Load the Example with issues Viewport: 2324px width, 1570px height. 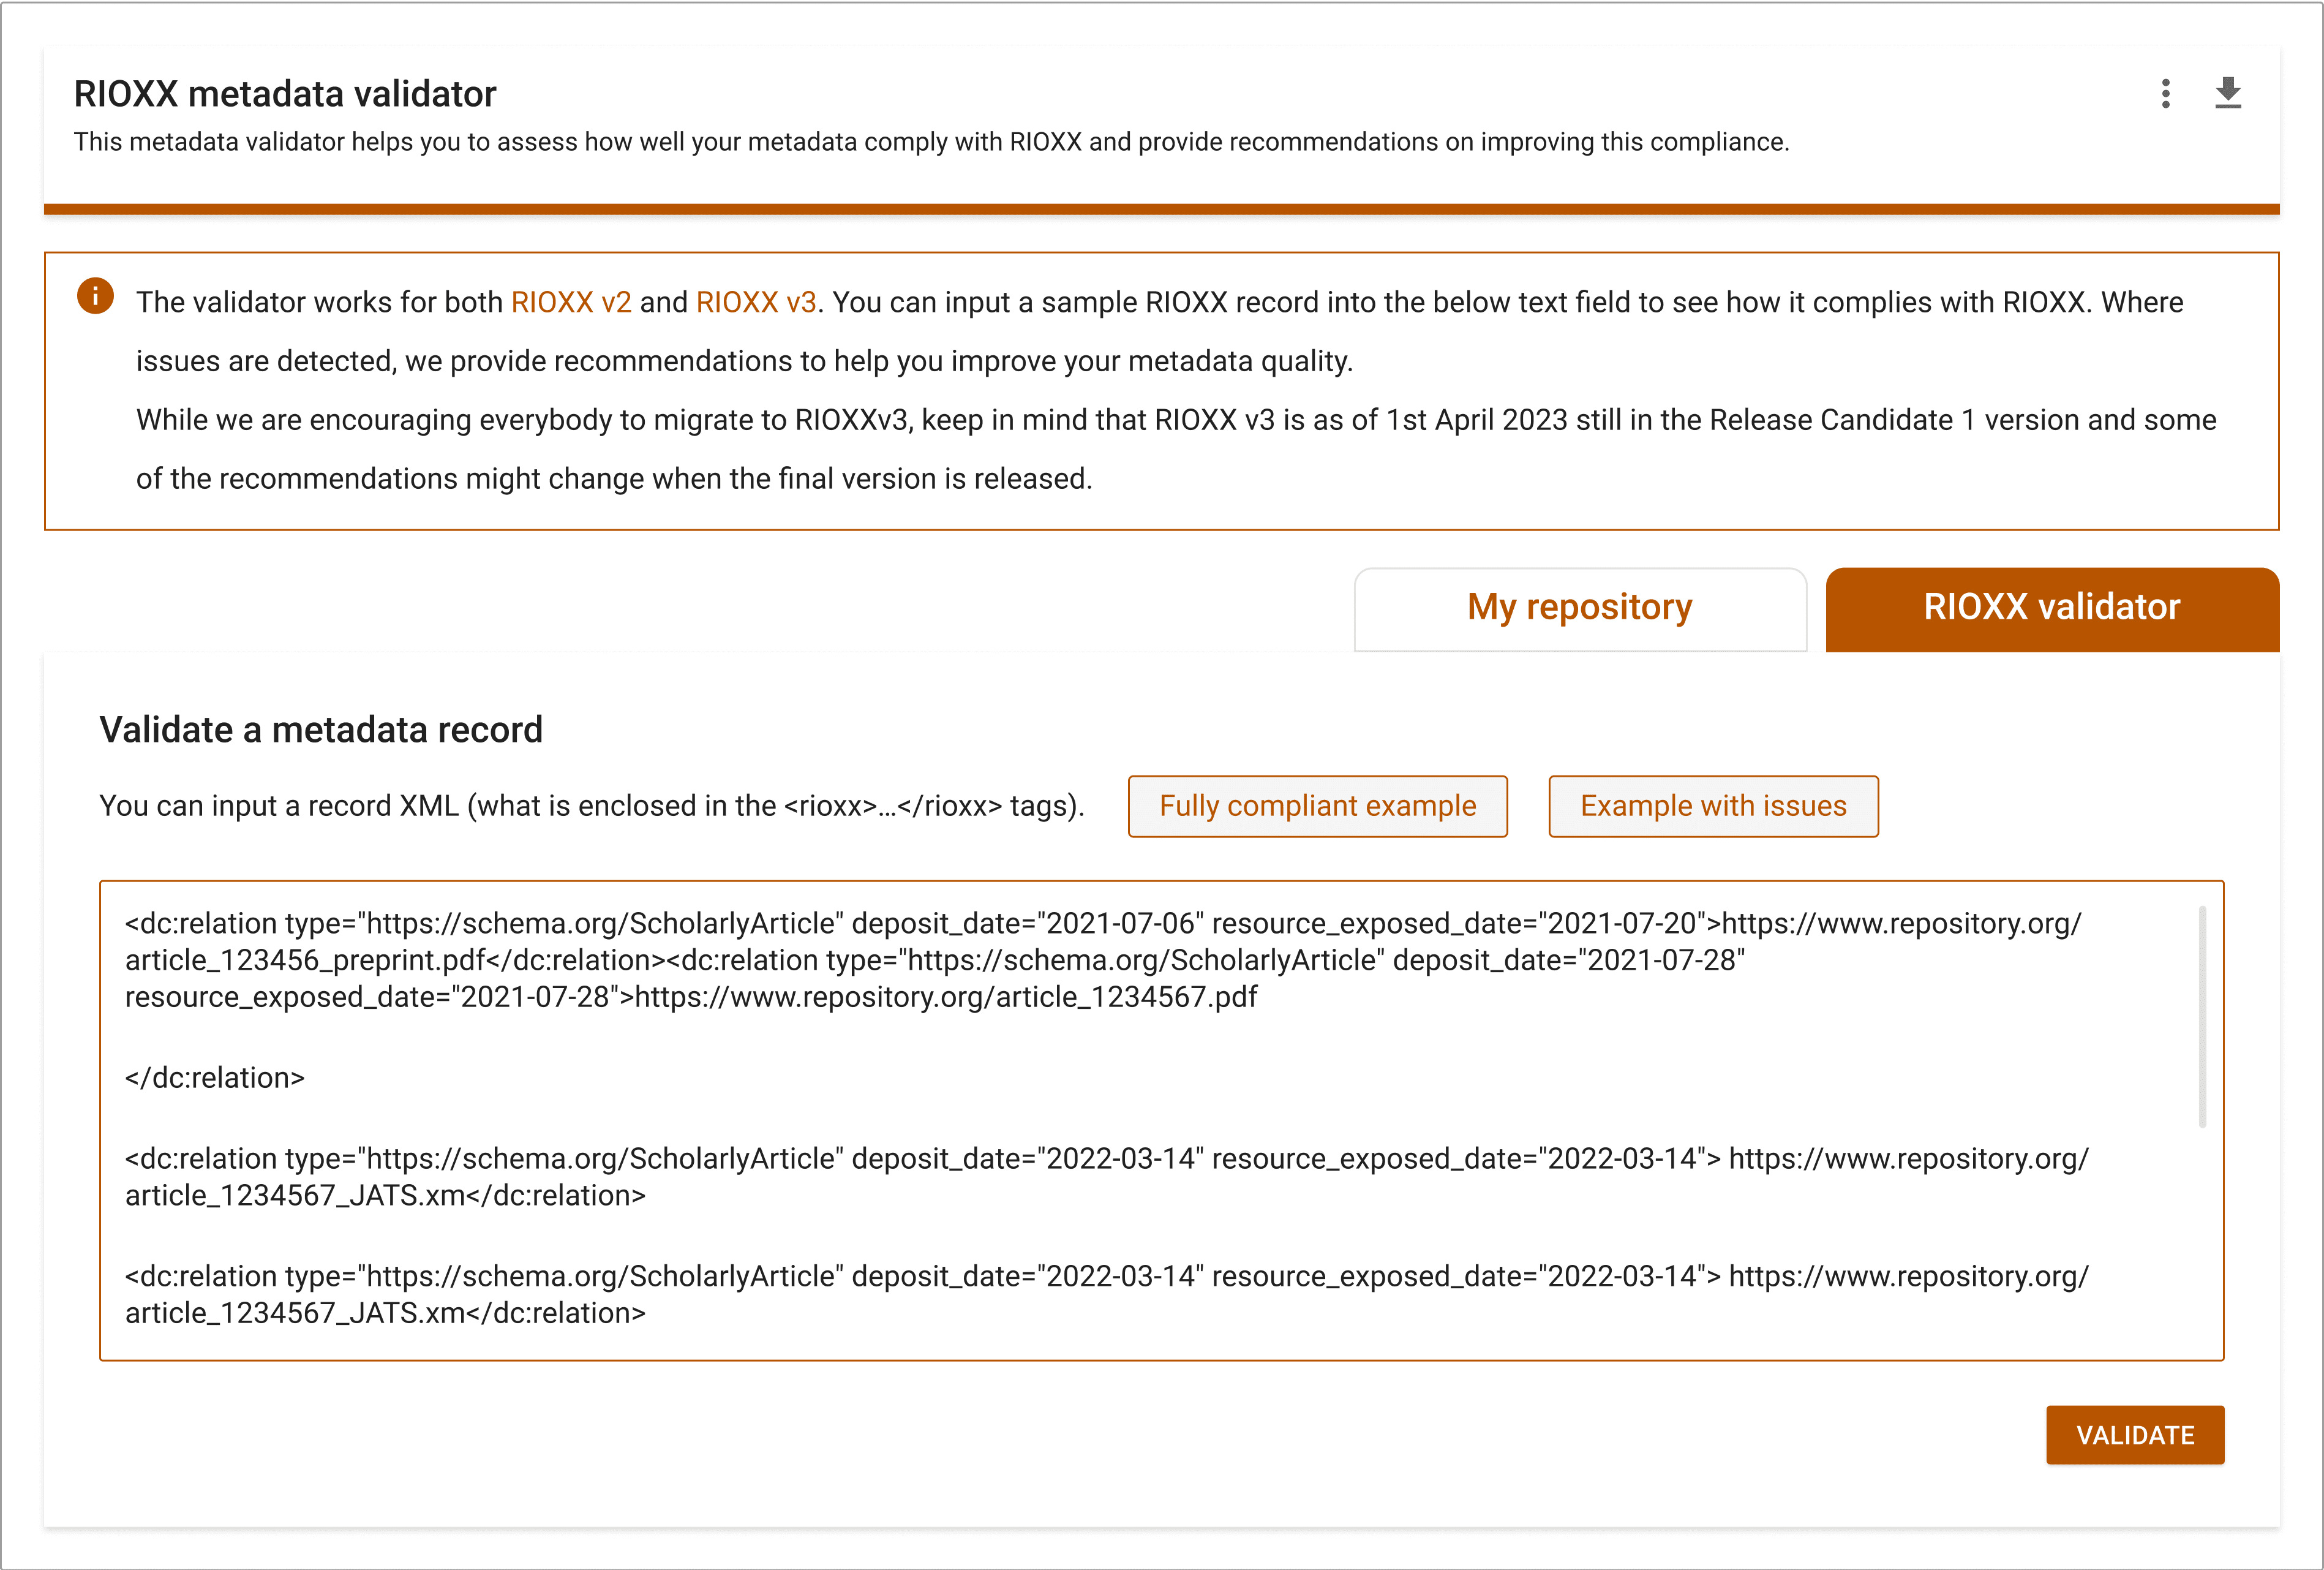pyautogui.click(x=1713, y=805)
